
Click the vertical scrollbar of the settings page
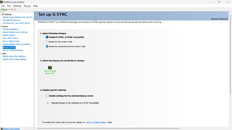(230, 55)
